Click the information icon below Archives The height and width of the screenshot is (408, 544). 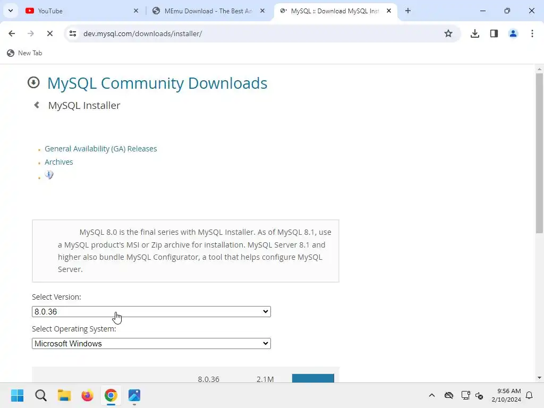pyautogui.click(x=49, y=175)
